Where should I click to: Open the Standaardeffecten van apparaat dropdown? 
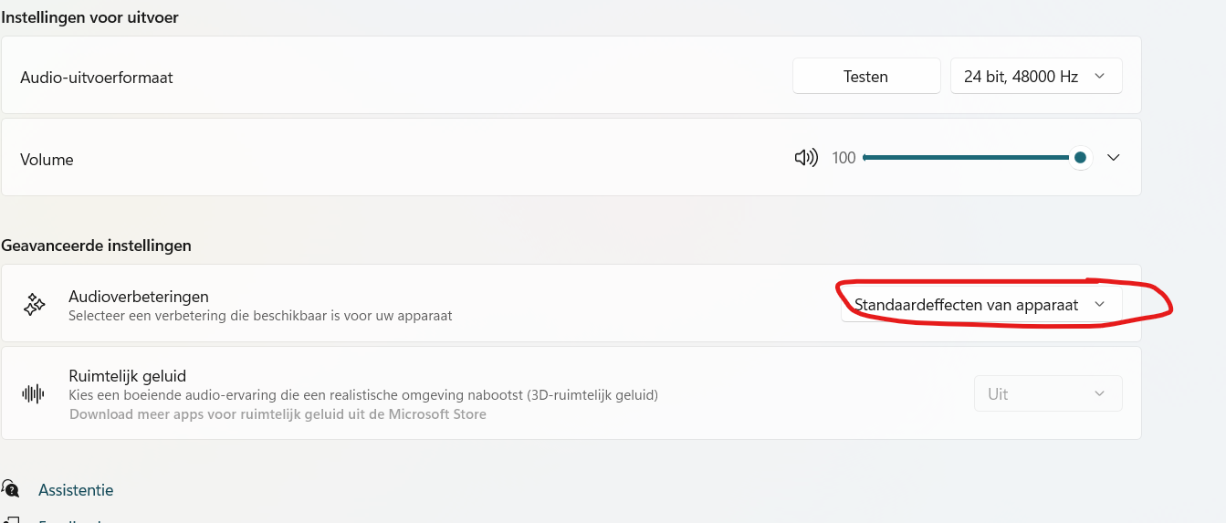980,305
